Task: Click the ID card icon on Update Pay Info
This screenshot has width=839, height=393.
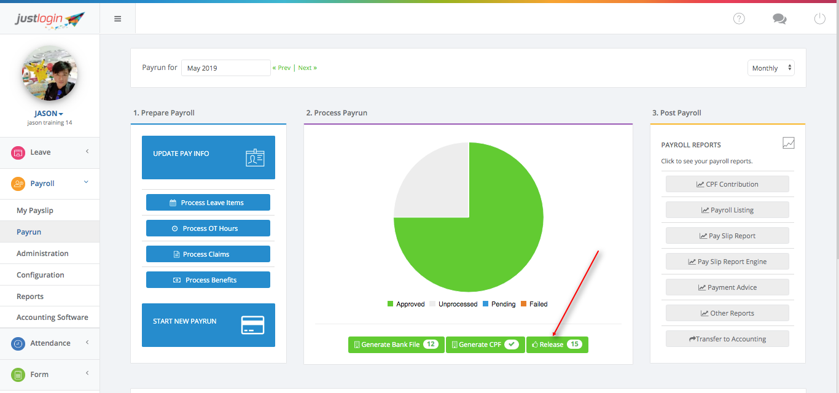Action: tap(255, 158)
